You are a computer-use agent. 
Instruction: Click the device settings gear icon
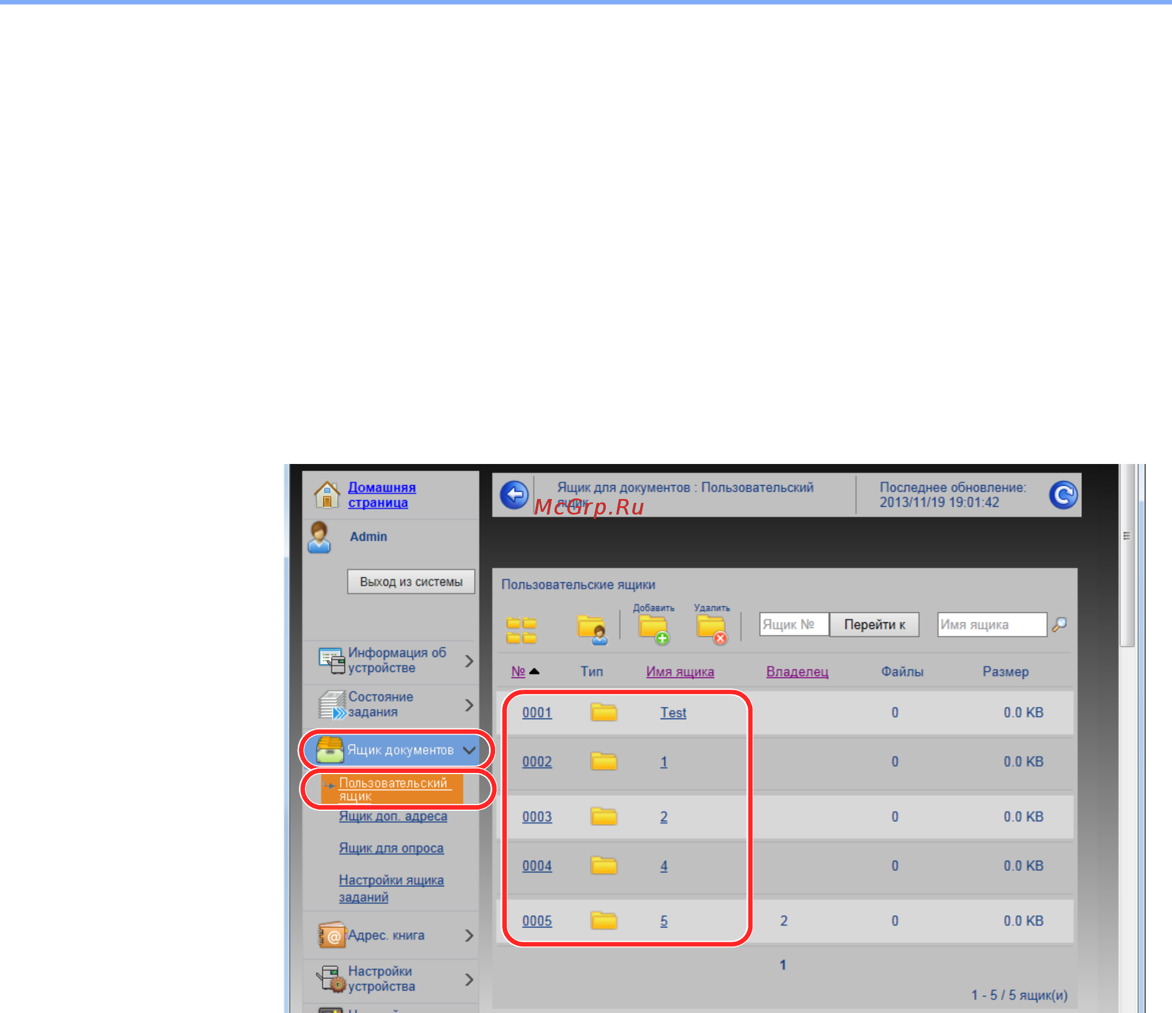(x=331, y=979)
